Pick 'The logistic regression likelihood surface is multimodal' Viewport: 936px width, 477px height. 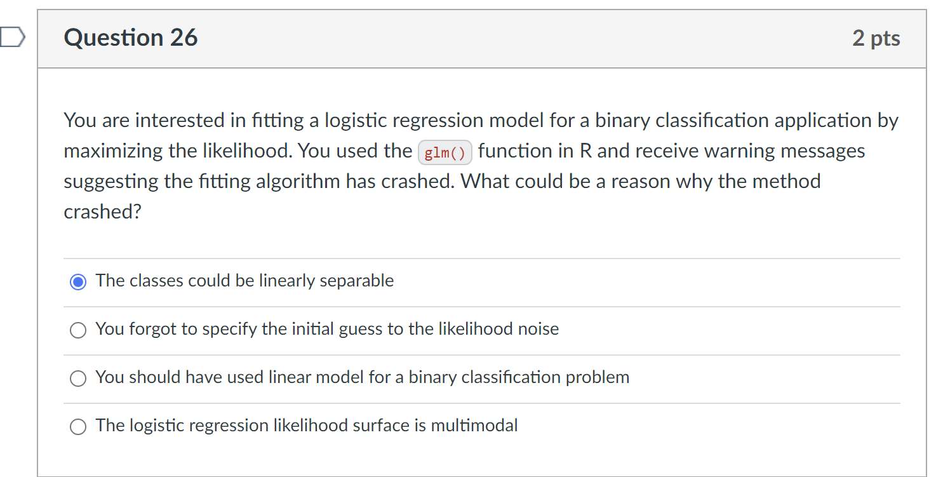pyautogui.click(x=77, y=426)
